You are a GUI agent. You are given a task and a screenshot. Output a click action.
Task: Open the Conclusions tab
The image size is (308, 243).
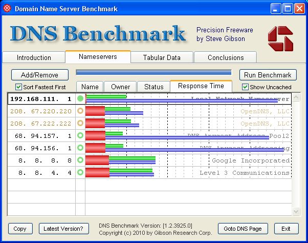(x=226, y=57)
